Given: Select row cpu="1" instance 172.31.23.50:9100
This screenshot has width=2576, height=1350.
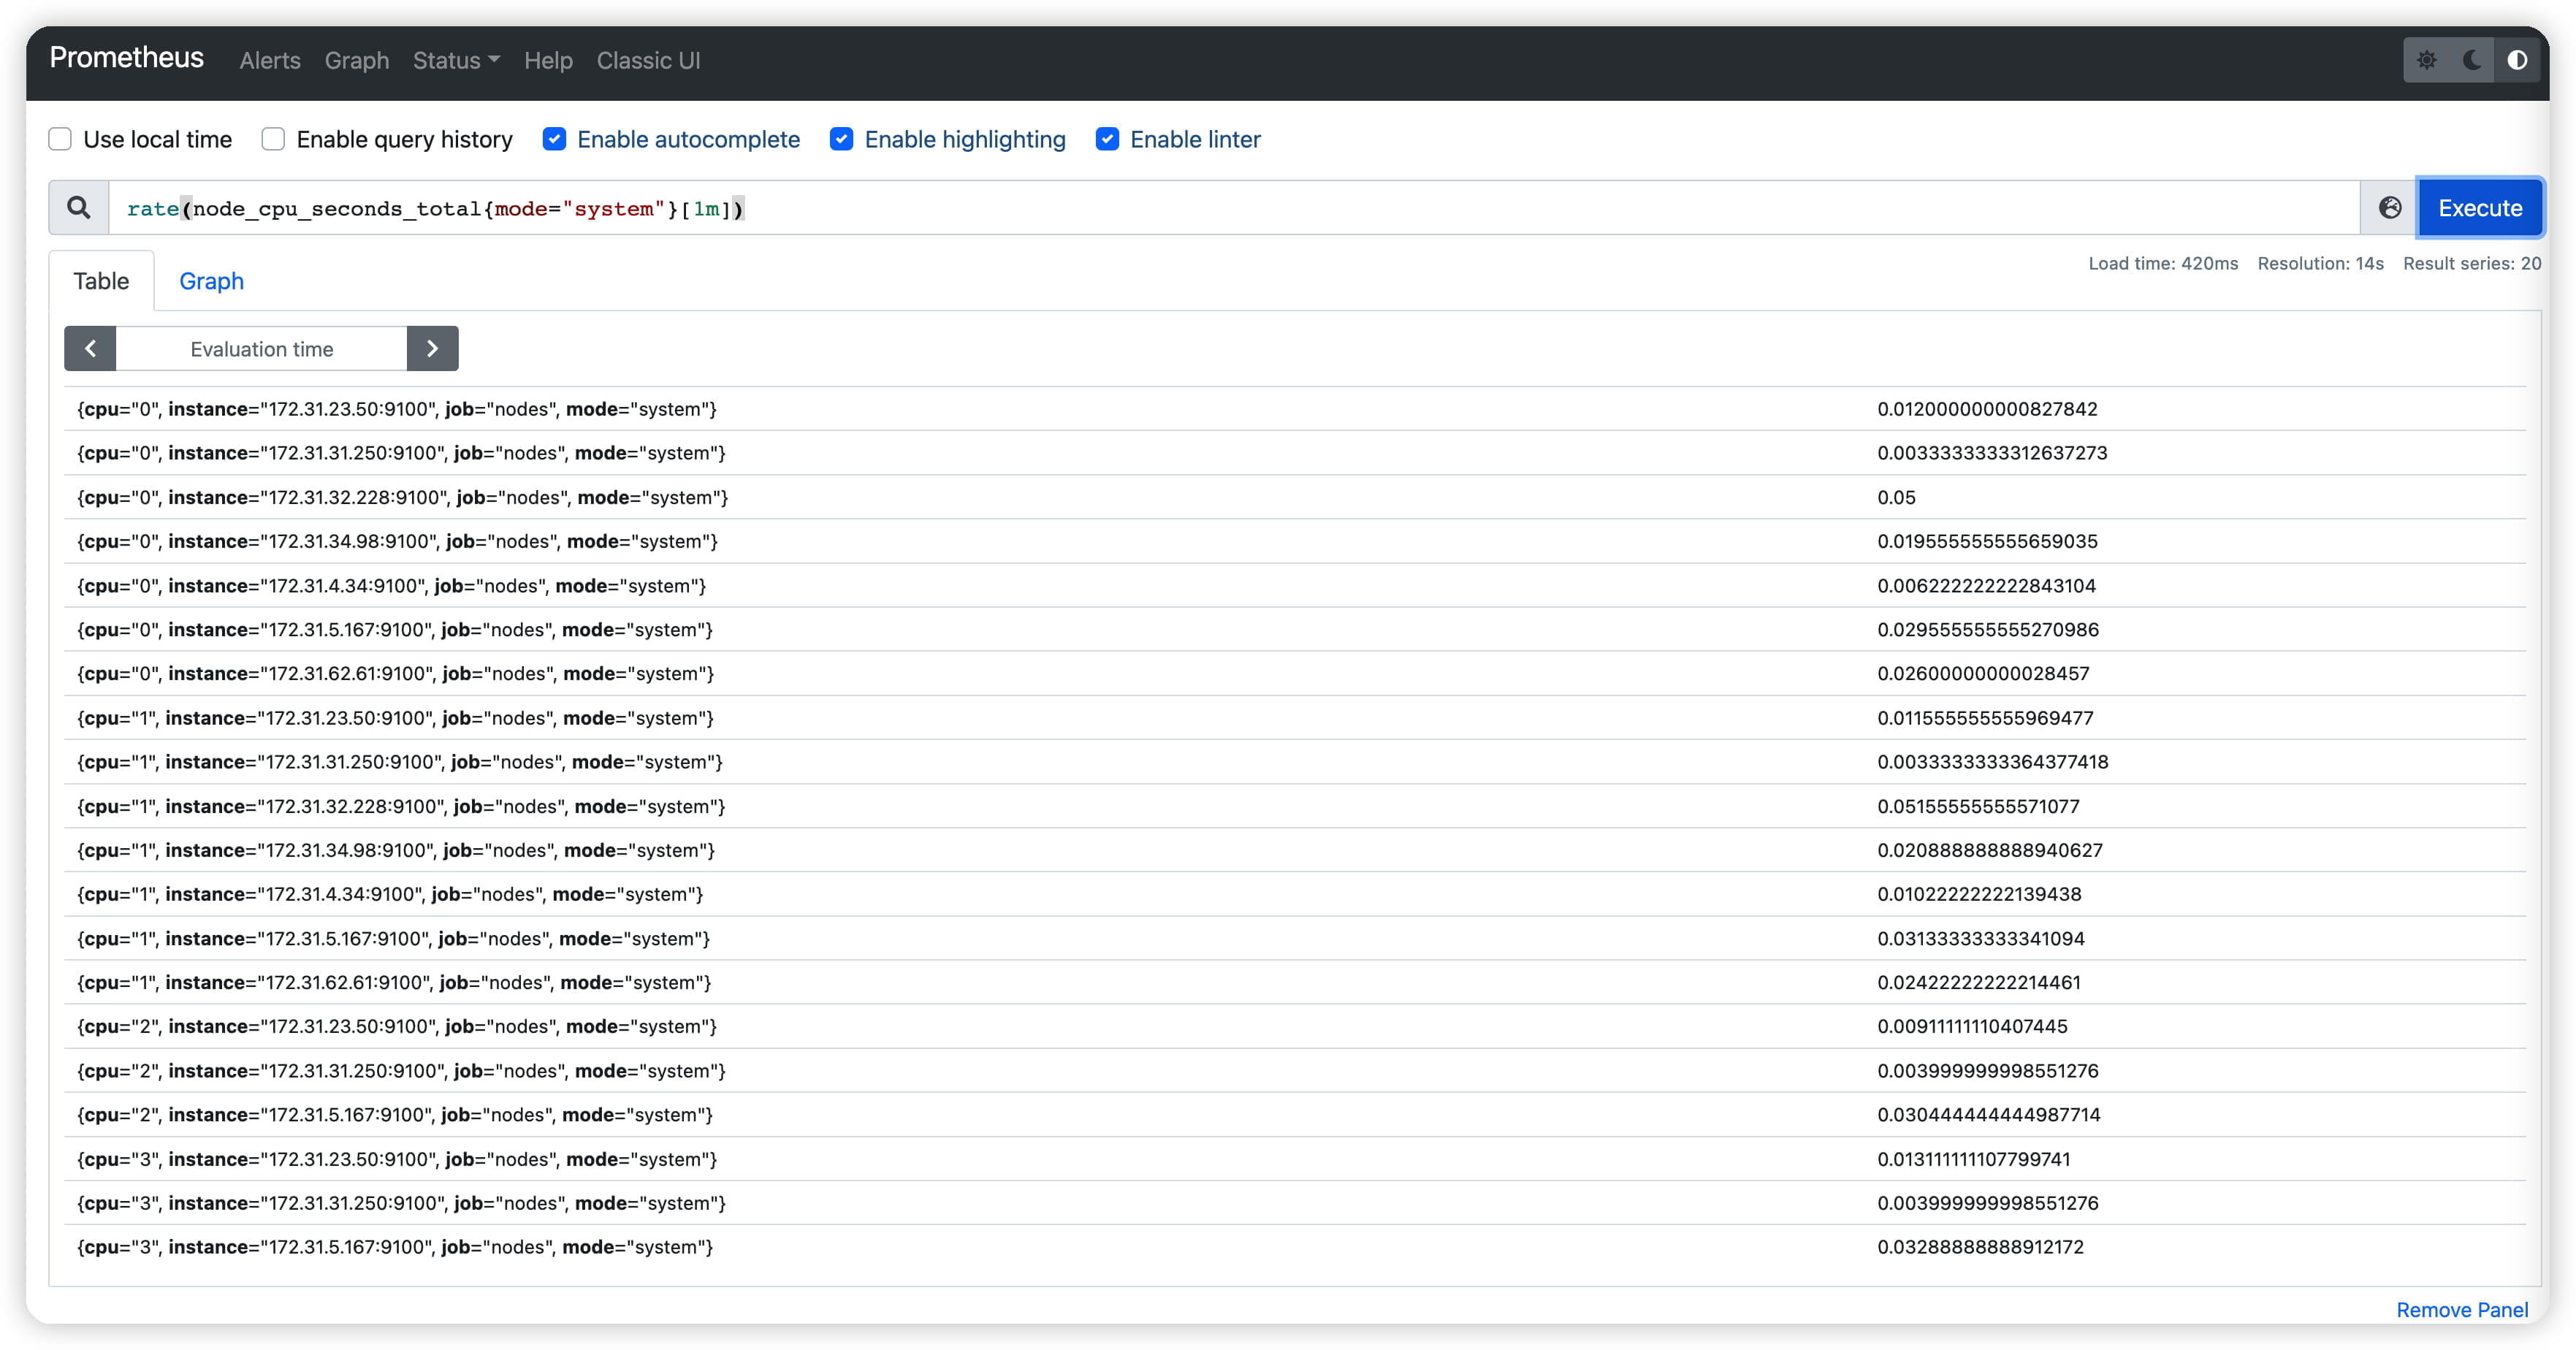Looking at the screenshot, I should coord(1295,718).
